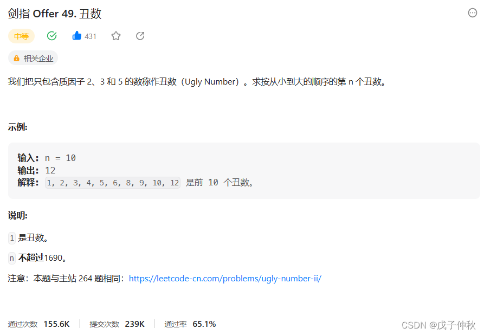
Task: Select the 说明: heading
Action: click(x=17, y=216)
